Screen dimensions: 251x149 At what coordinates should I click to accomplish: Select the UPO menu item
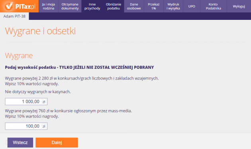pyautogui.click(x=192, y=6)
